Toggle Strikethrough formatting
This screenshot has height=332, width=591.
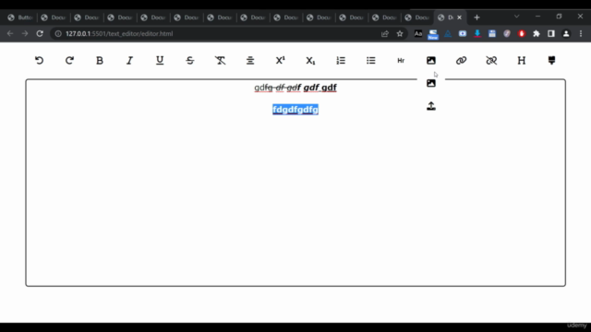(190, 60)
